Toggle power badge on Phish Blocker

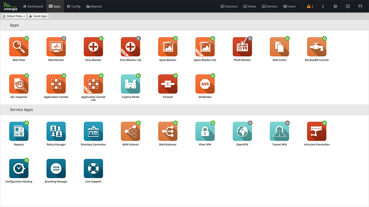250,38
